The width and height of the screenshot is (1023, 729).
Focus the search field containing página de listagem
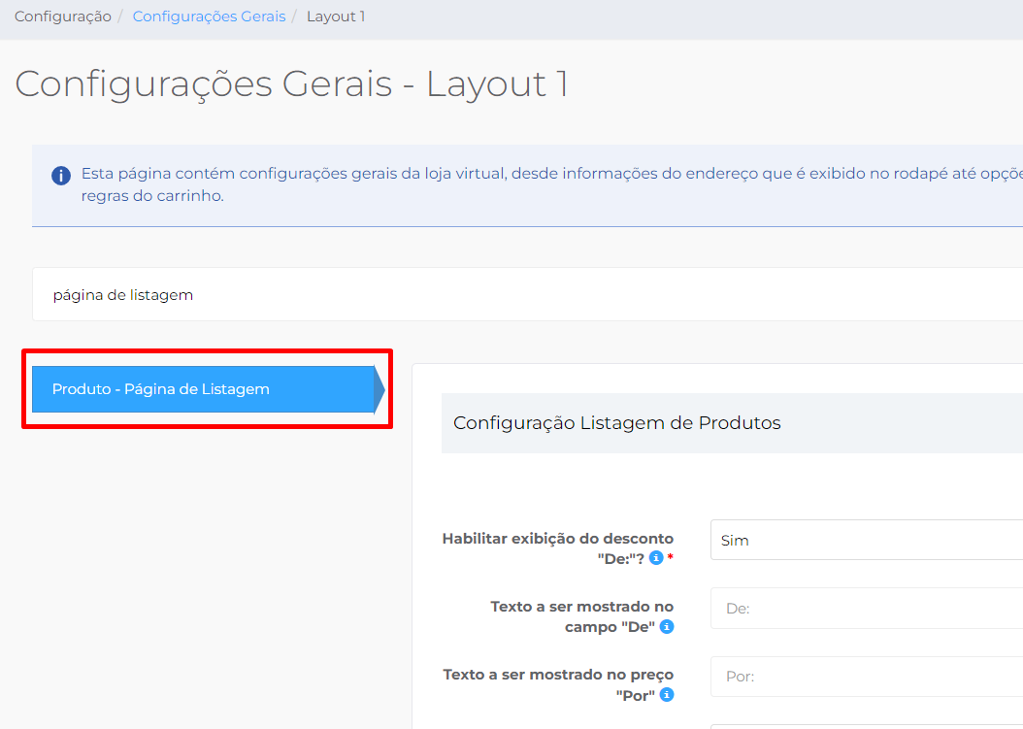pyautogui.click(x=527, y=294)
